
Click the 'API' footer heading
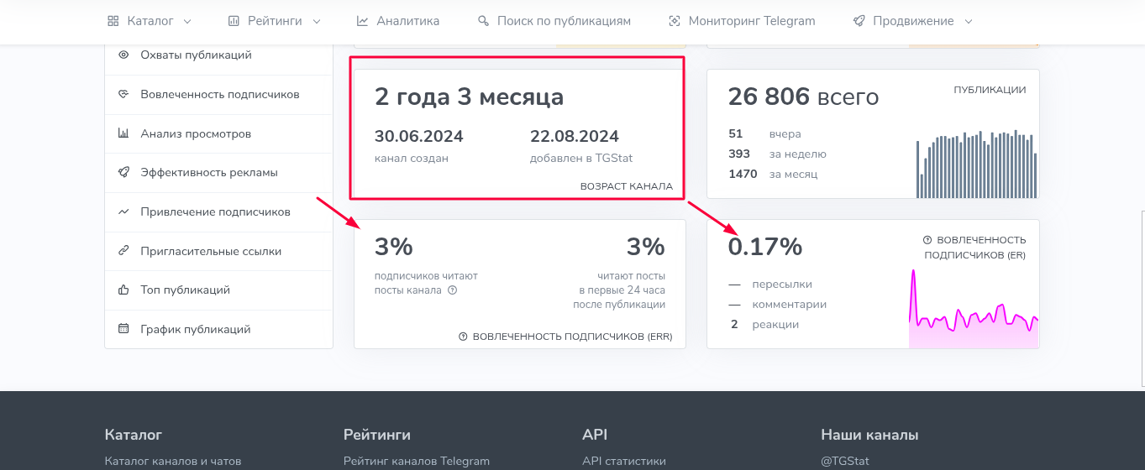coord(595,435)
